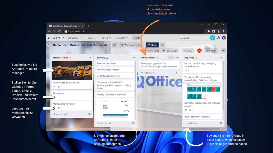Select the Board view tab
Screen dimensions: 273x153
click(x=153, y=45)
